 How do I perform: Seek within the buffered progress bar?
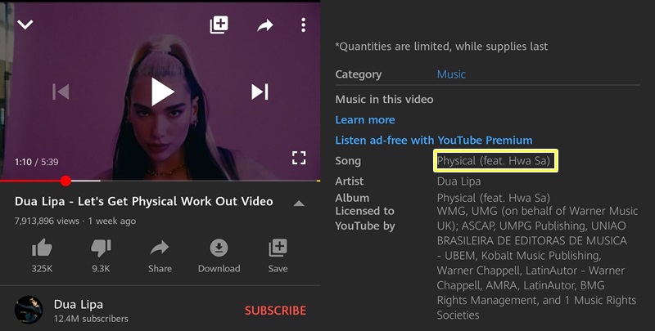click(86, 181)
